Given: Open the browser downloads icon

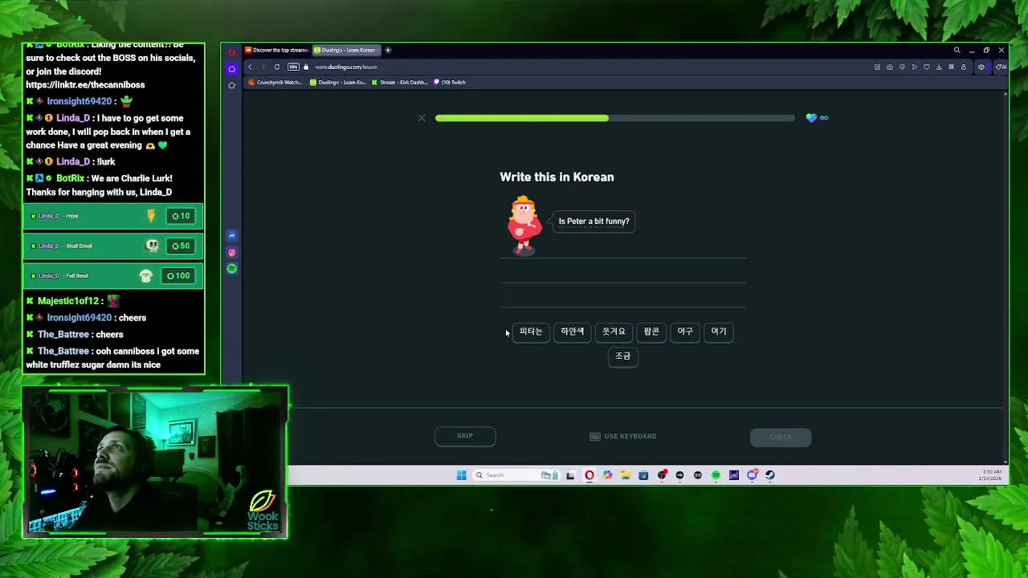Looking at the screenshot, I should 939,67.
